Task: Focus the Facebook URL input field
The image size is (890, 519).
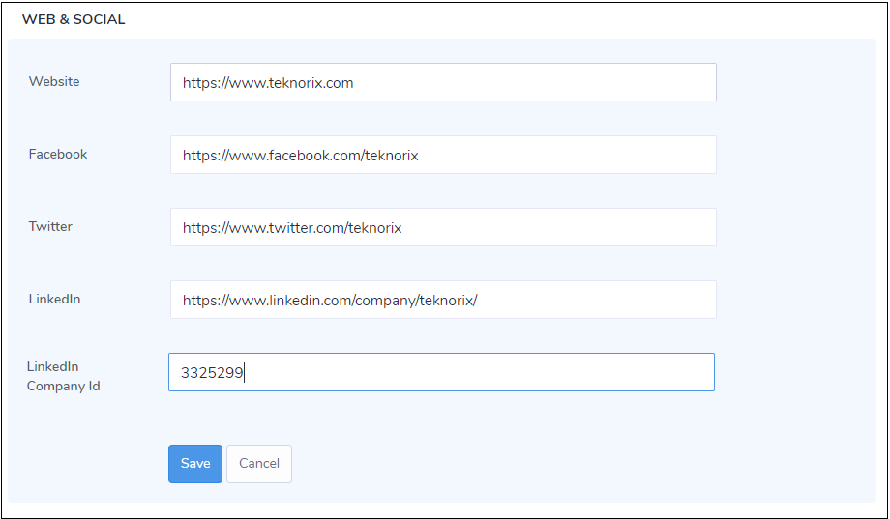Action: pyautogui.click(x=443, y=155)
